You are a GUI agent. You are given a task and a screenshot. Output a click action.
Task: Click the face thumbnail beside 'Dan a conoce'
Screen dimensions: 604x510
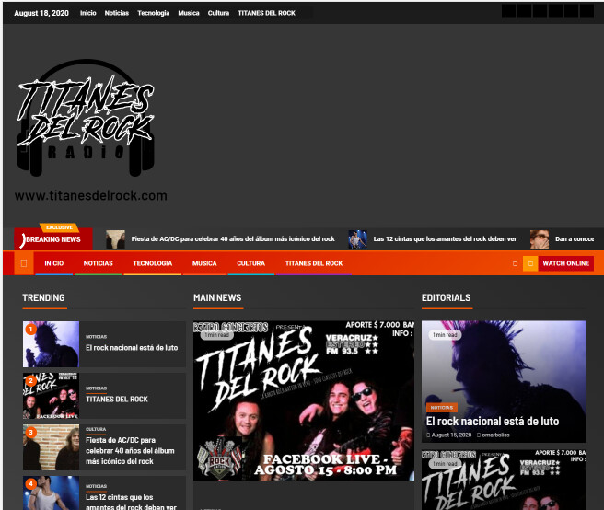pyautogui.click(x=540, y=239)
